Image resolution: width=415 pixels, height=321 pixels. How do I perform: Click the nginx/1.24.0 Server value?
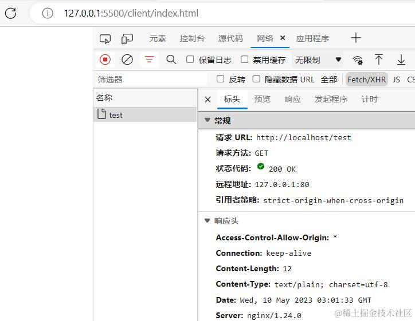coord(274,315)
